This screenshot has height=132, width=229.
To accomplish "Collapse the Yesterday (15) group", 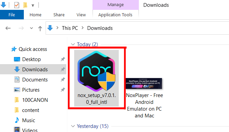I will [73, 126].
